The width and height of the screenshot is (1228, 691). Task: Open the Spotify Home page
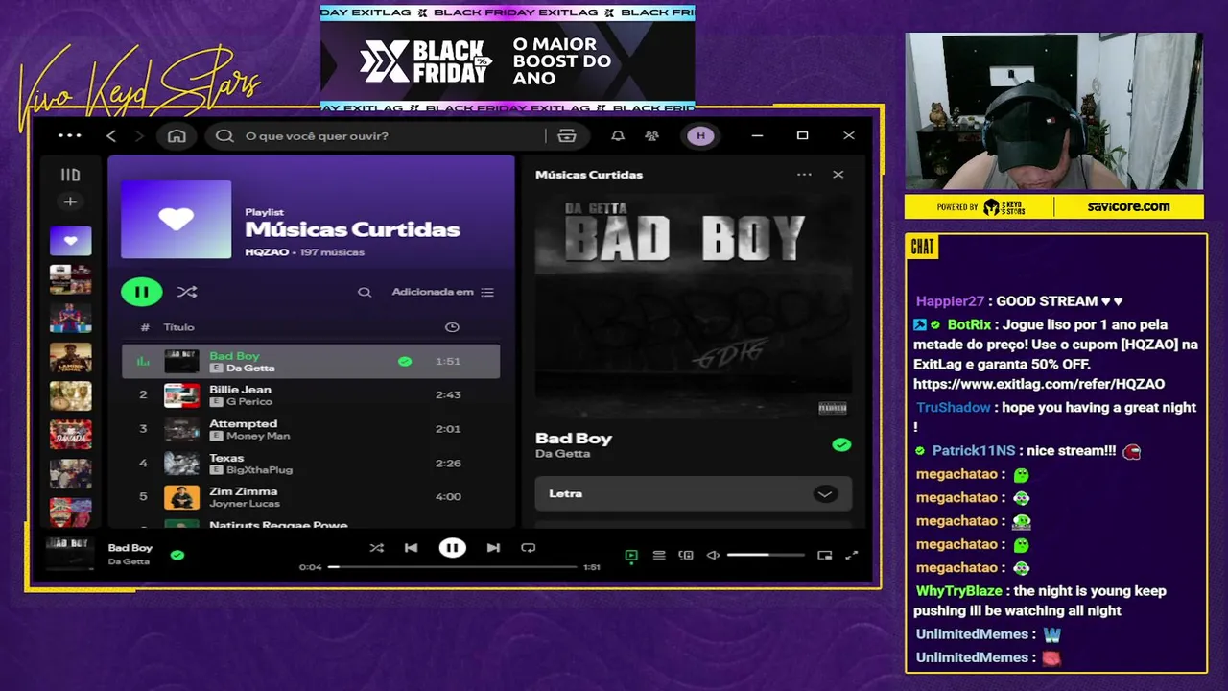point(177,135)
